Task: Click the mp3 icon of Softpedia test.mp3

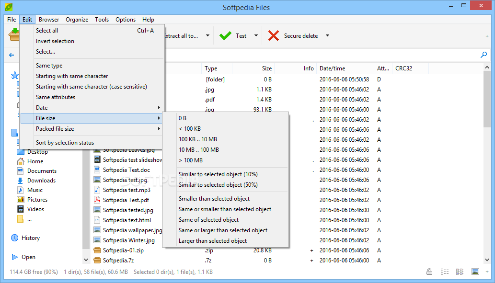Action: (97, 190)
